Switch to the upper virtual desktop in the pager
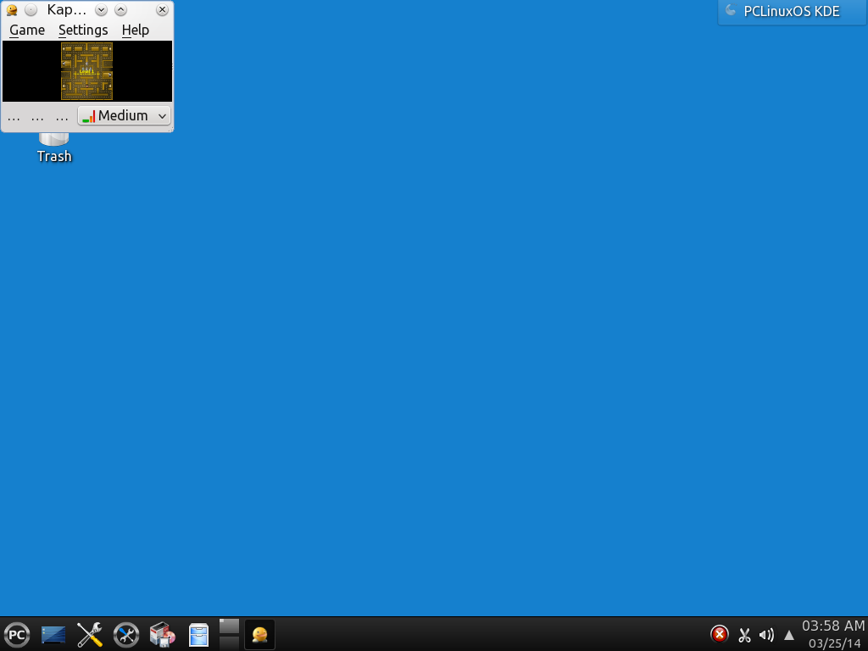 (229, 626)
